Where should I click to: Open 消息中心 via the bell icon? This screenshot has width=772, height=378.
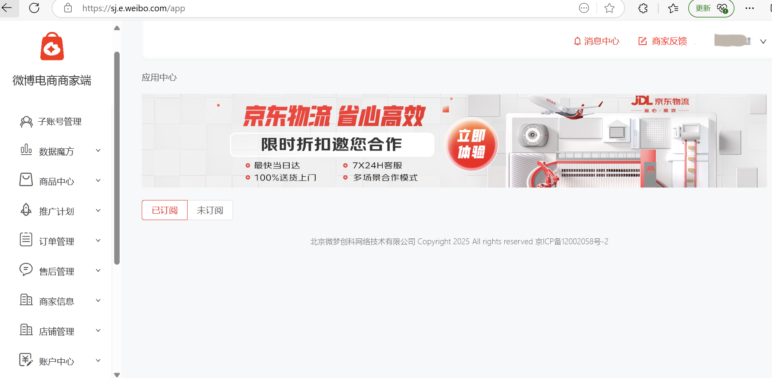pos(577,41)
